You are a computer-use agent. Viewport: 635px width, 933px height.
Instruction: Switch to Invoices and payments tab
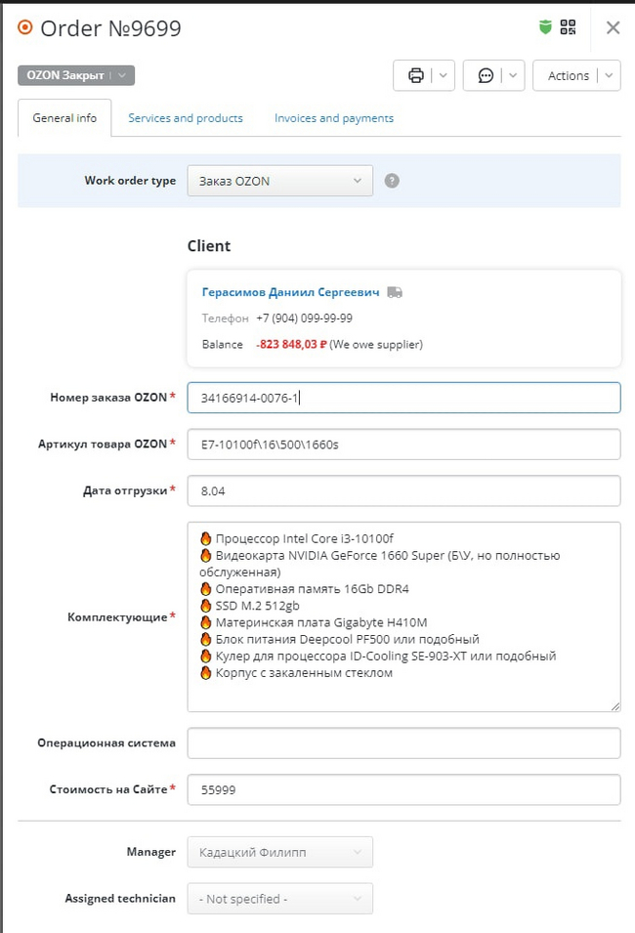click(x=334, y=118)
